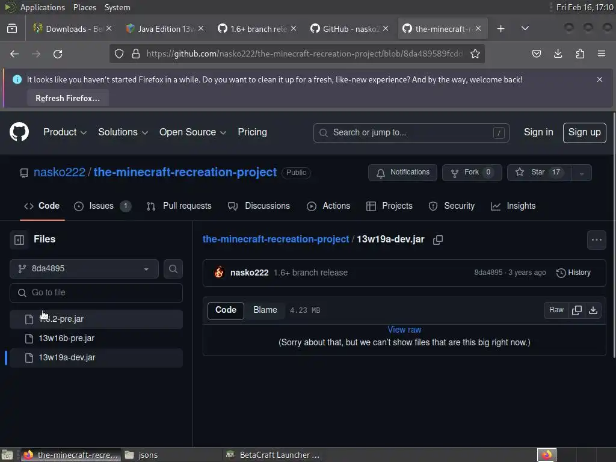Open the Projects tab
Image resolution: width=616 pixels, height=462 pixels.
(x=389, y=206)
